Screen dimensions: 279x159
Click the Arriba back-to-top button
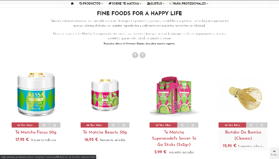pos(274,153)
